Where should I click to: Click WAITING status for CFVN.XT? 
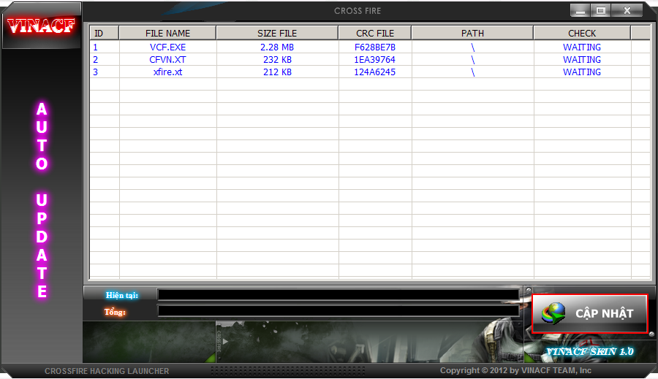coord(582,60)
